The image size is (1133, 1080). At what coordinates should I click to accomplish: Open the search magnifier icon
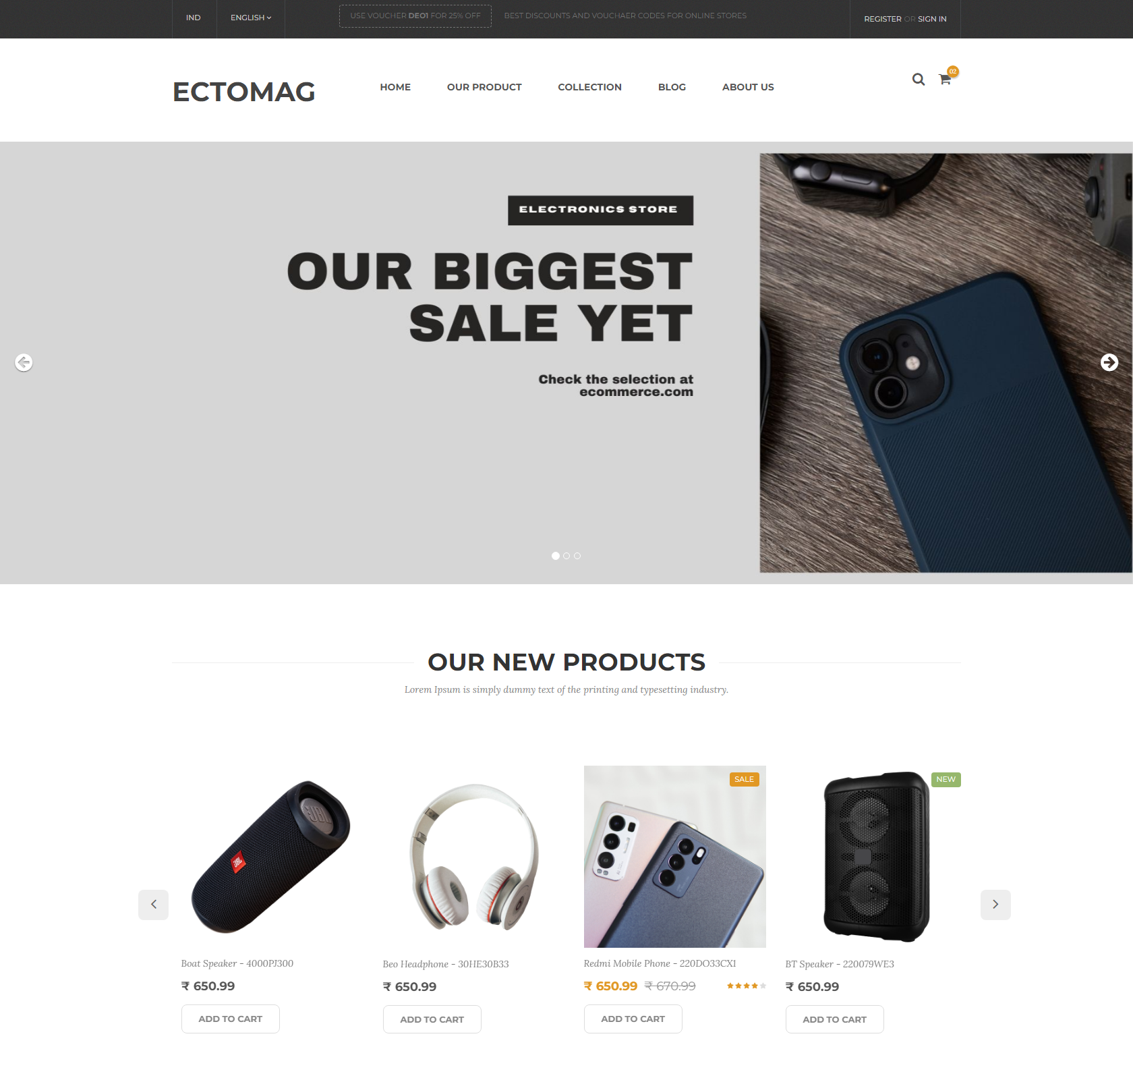(x=918, y=80)
